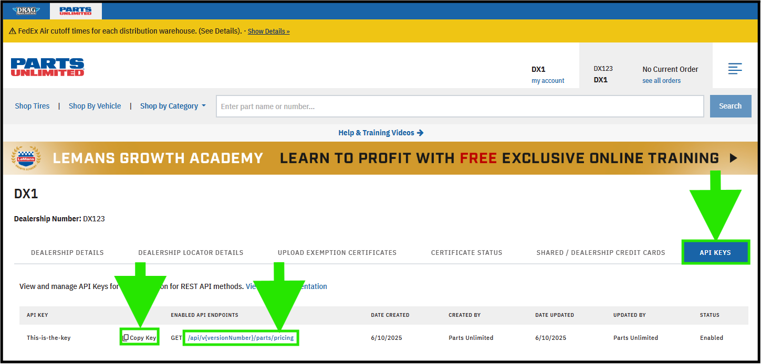Click No Current Order text
761x364 pixels.
click(670, 69)
